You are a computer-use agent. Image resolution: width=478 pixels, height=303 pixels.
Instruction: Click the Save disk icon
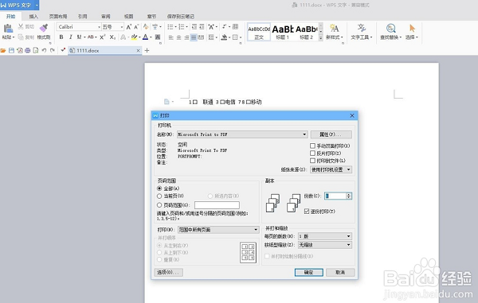click(12, 51)
